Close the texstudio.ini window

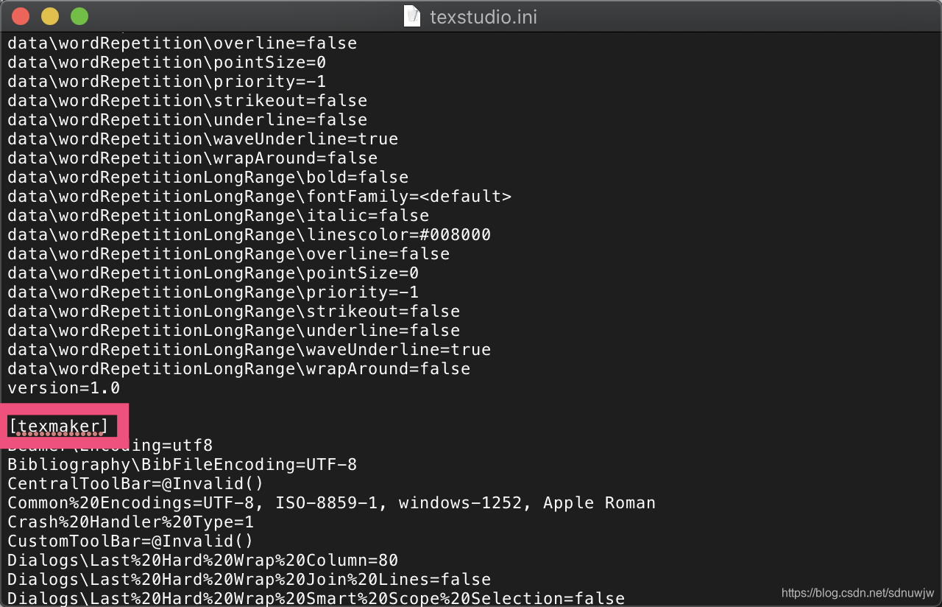point(21,15)
